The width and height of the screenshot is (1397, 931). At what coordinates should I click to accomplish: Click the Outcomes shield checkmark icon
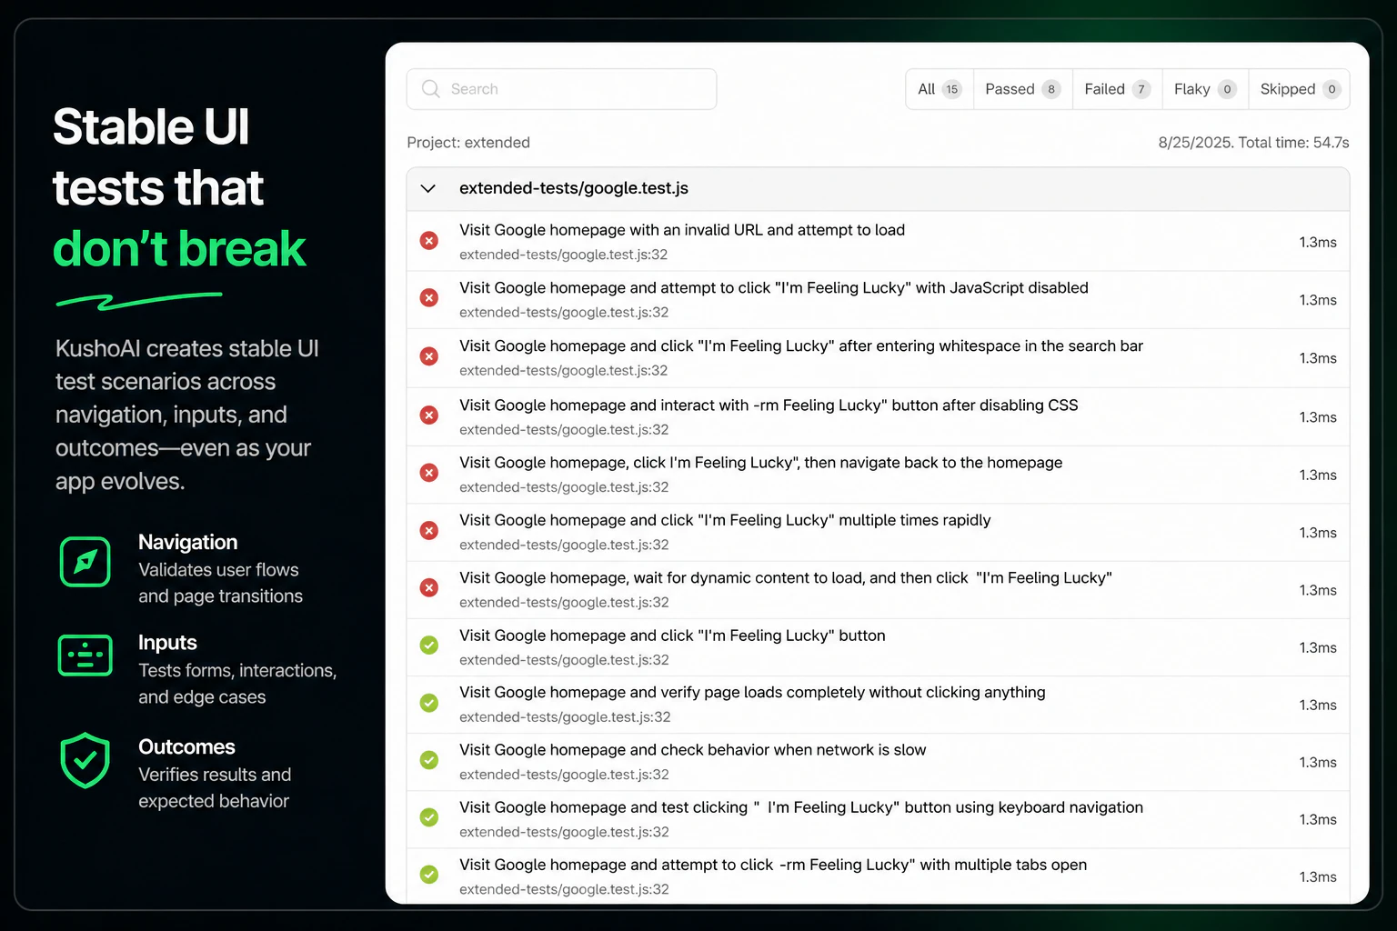coord(85,760)
